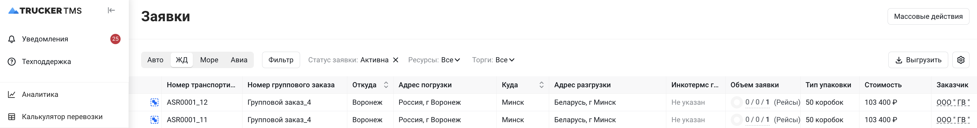Open Калькулятор перевозки table icon

[12, 117]
